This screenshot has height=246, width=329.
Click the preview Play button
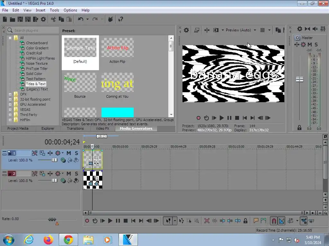tap(221, 118)
